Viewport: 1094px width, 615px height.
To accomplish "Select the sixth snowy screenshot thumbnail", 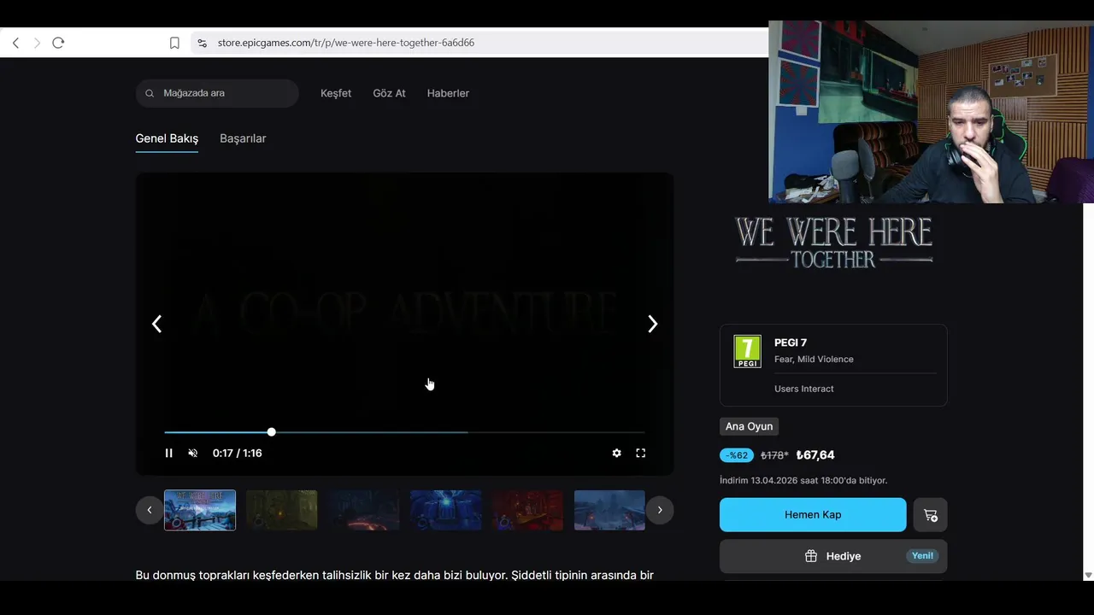I will pos(610,510).
